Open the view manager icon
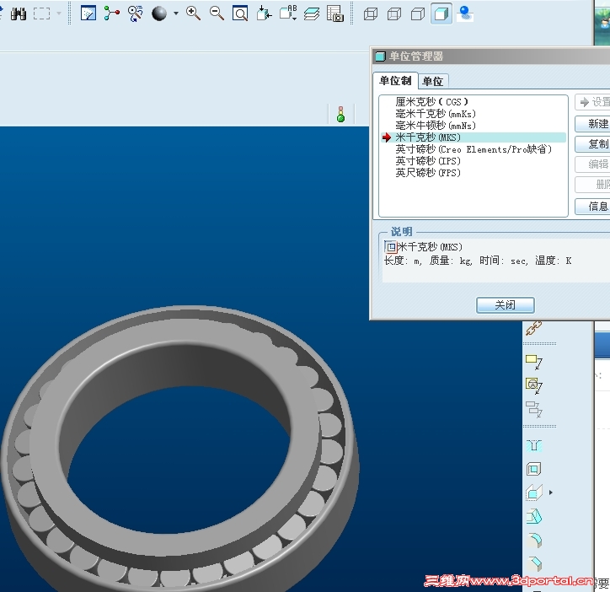Image resolution: width=610 pixels, height=592 pixels. tap(335, 13)
